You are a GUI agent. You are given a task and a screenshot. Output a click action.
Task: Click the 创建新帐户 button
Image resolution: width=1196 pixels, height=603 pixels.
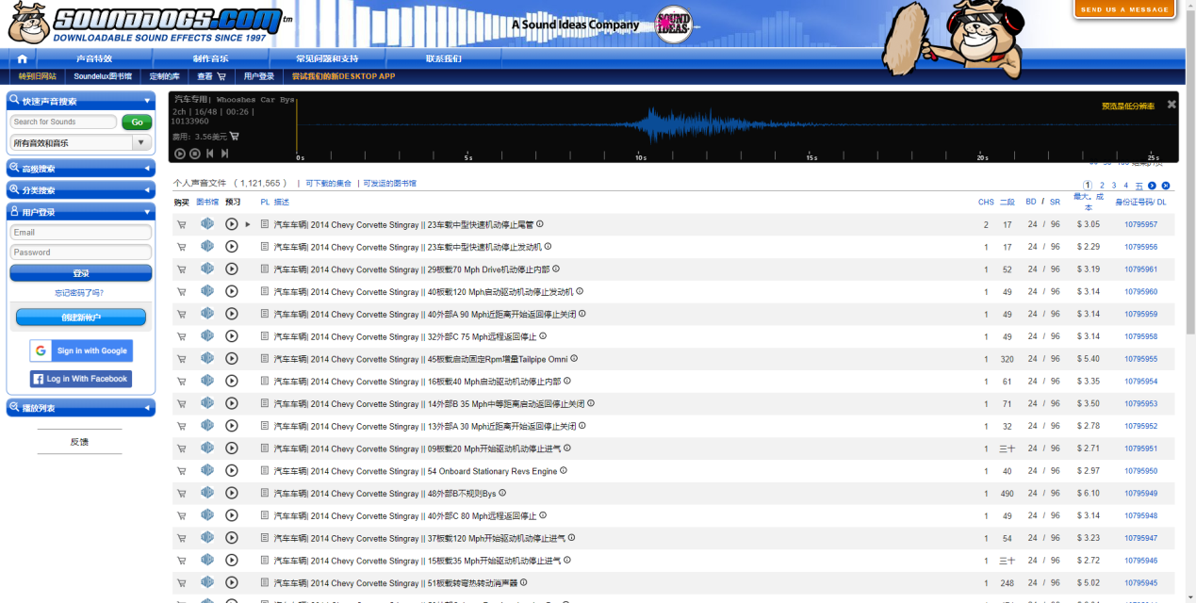click(x=81, y=318)
